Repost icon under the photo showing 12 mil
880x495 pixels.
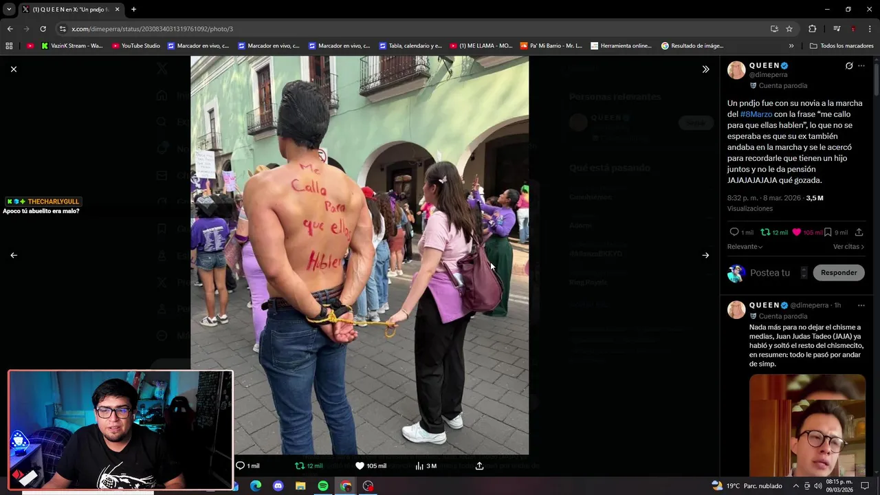(299, 465)
